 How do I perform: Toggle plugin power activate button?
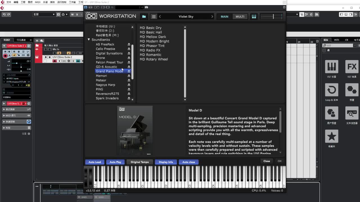86,7
